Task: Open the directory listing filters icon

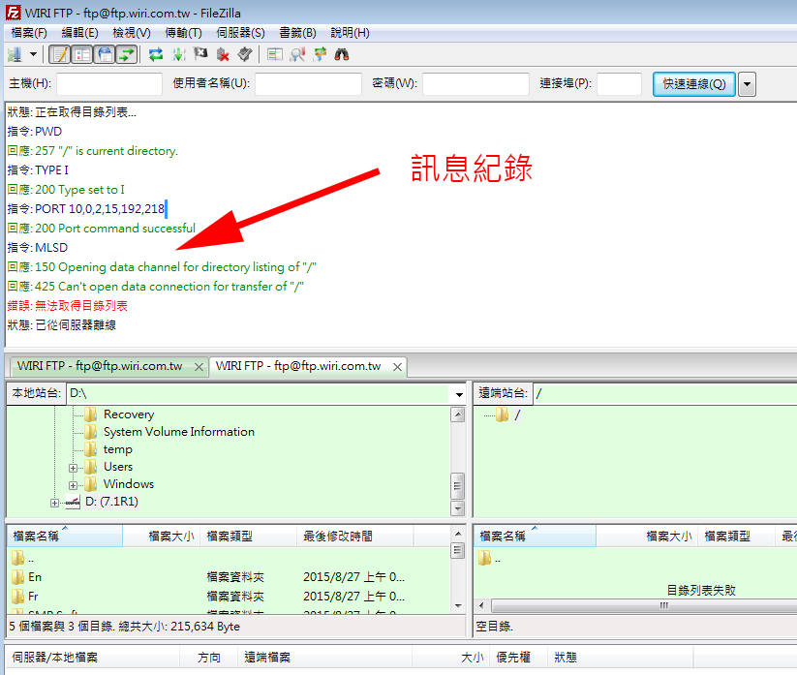Action: 275,54
